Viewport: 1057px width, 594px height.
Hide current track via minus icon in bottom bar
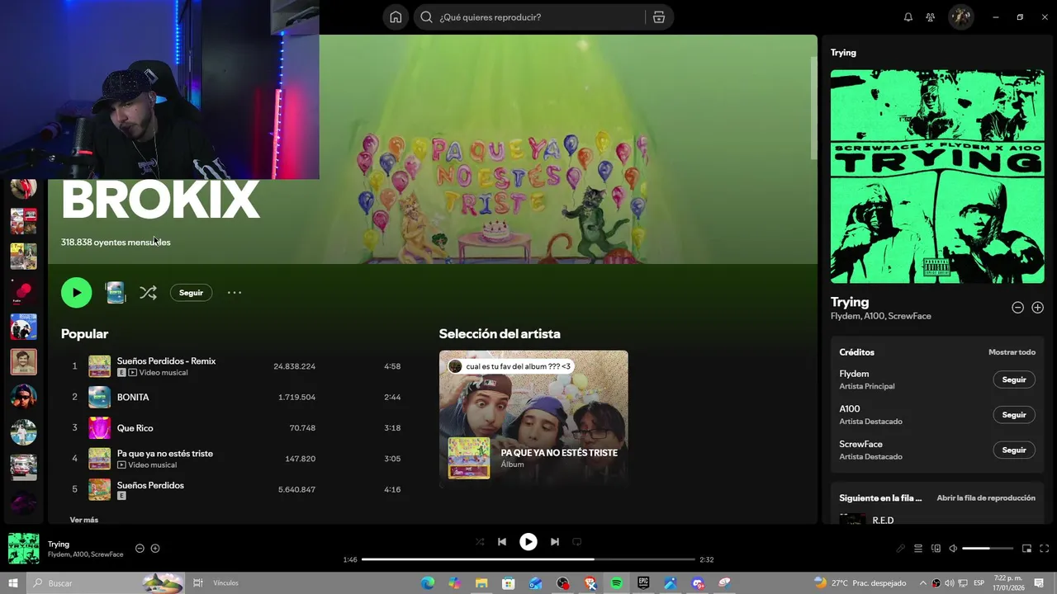[x=140, y=549]
